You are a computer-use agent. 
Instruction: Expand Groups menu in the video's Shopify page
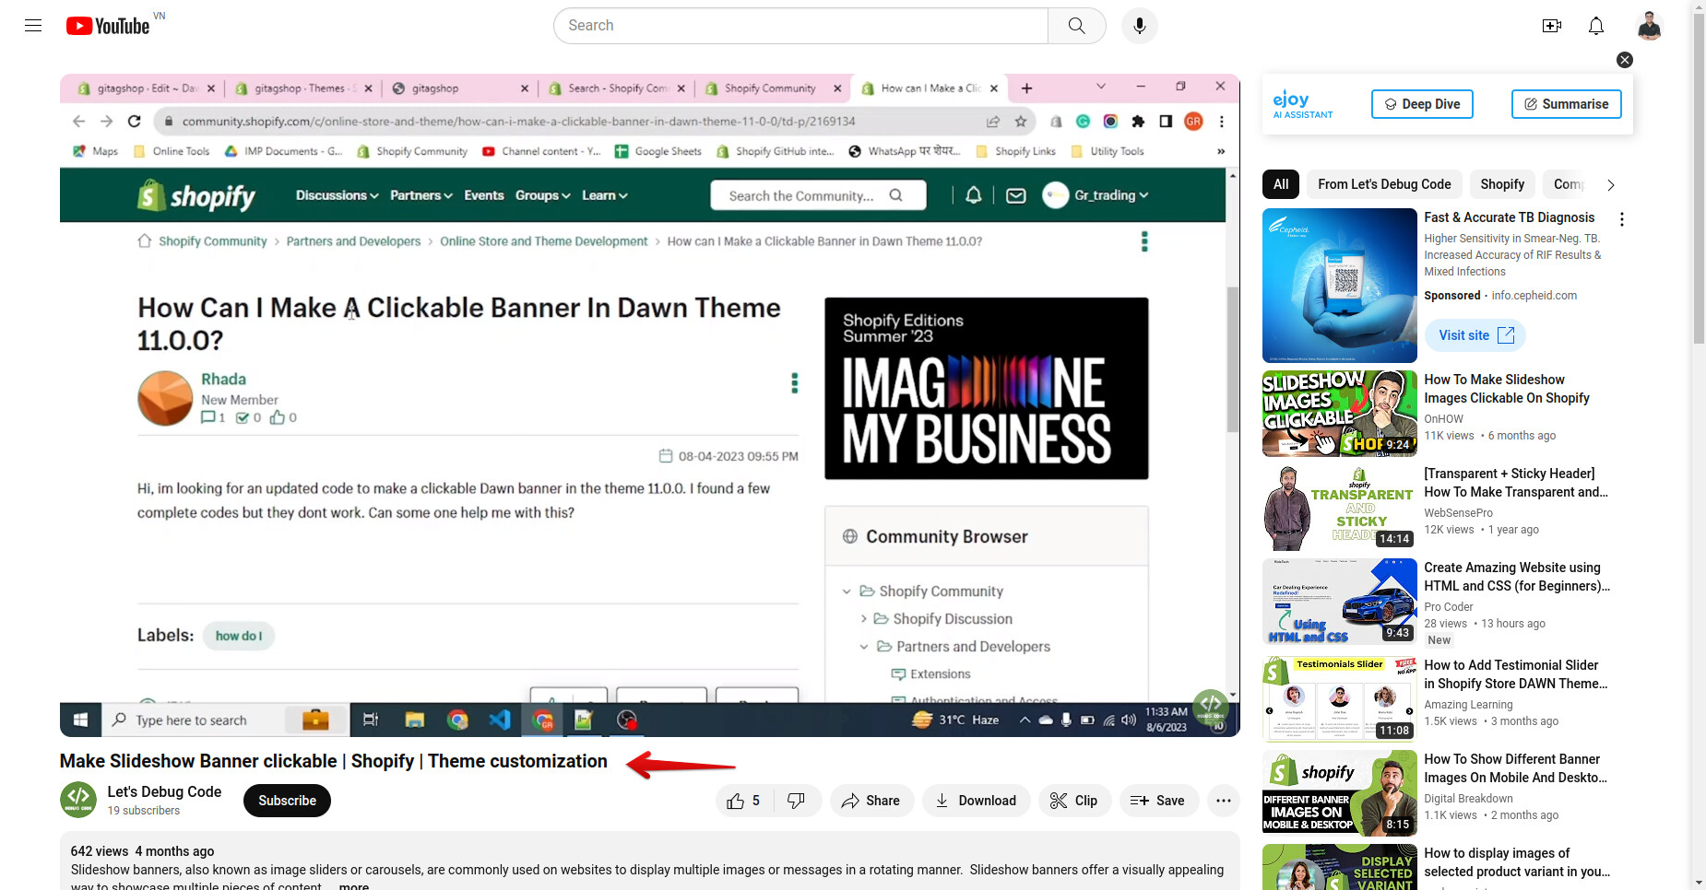point(542,195)
